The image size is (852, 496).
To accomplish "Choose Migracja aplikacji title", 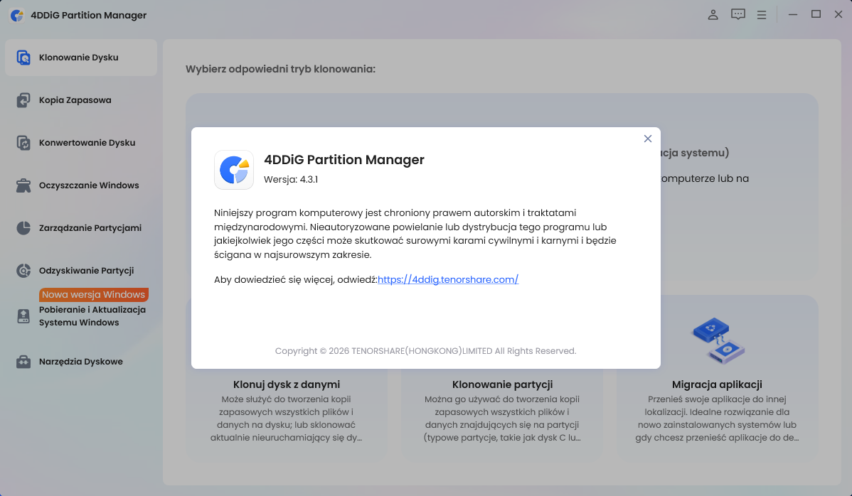I will [717, 384].
